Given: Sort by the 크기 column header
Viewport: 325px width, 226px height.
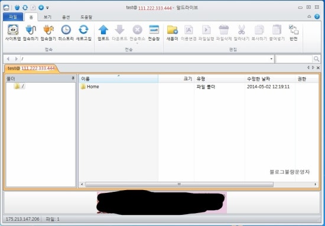Looking at the screenshot, I should [x=176, y=79].
